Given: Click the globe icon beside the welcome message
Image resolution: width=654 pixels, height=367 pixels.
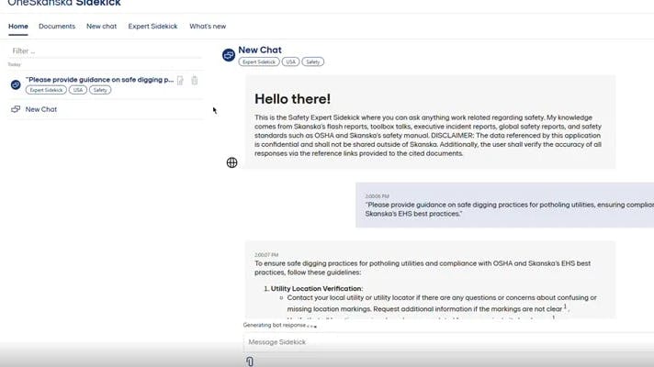Looking at the screenshot, I should 232,162.
